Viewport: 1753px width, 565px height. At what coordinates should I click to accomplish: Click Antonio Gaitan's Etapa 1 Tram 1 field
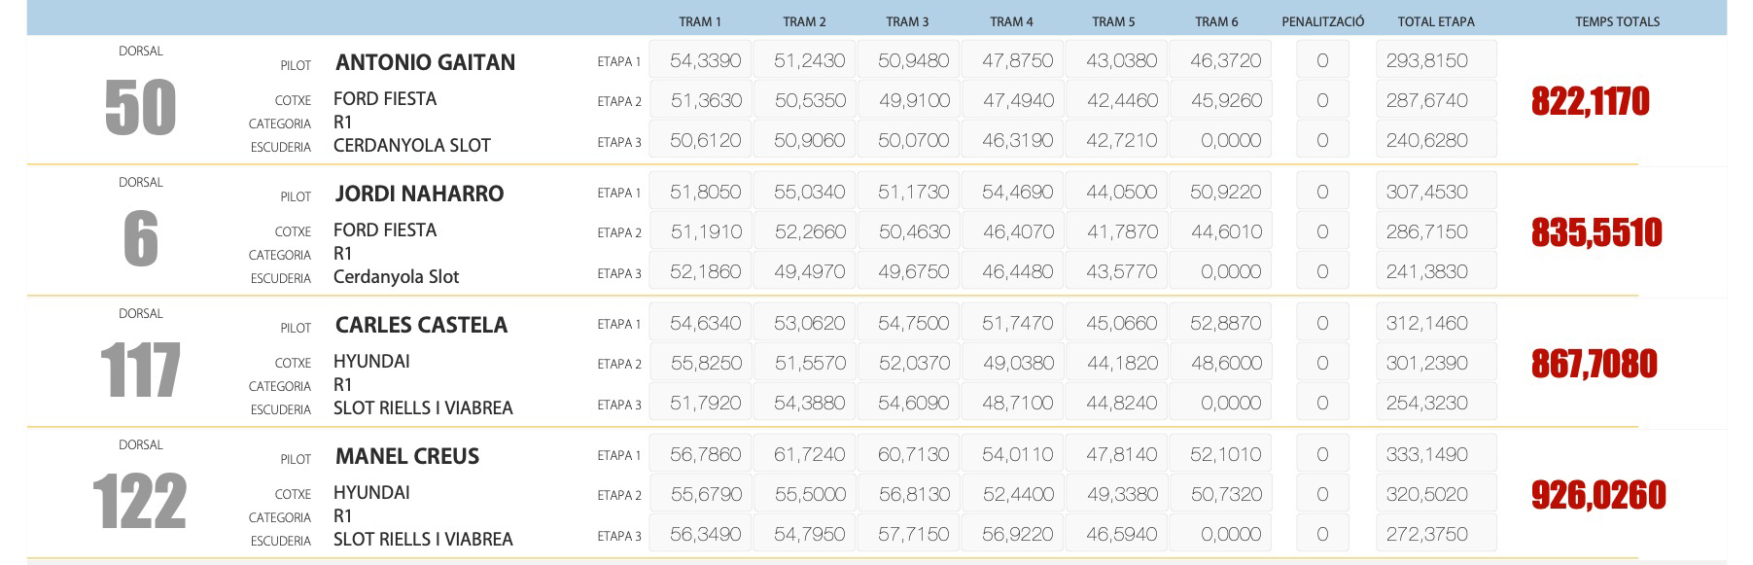coord(705,61)
